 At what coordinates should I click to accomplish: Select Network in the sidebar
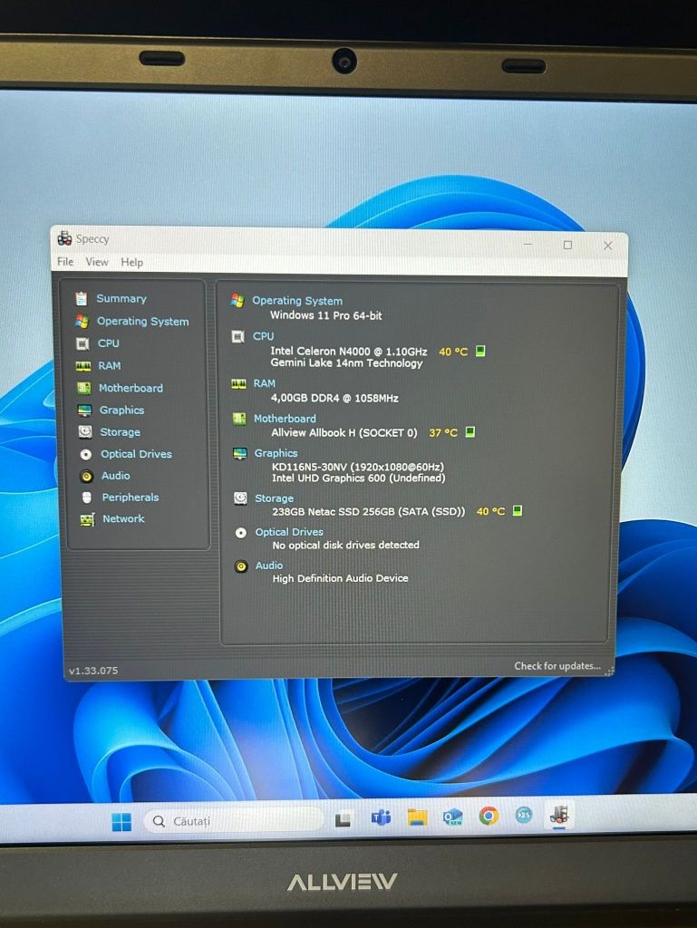[123, 518]
